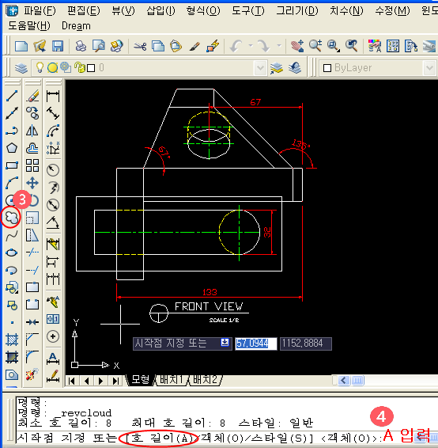Toggle the layer lock padlock icon

(x=79, y=68)
